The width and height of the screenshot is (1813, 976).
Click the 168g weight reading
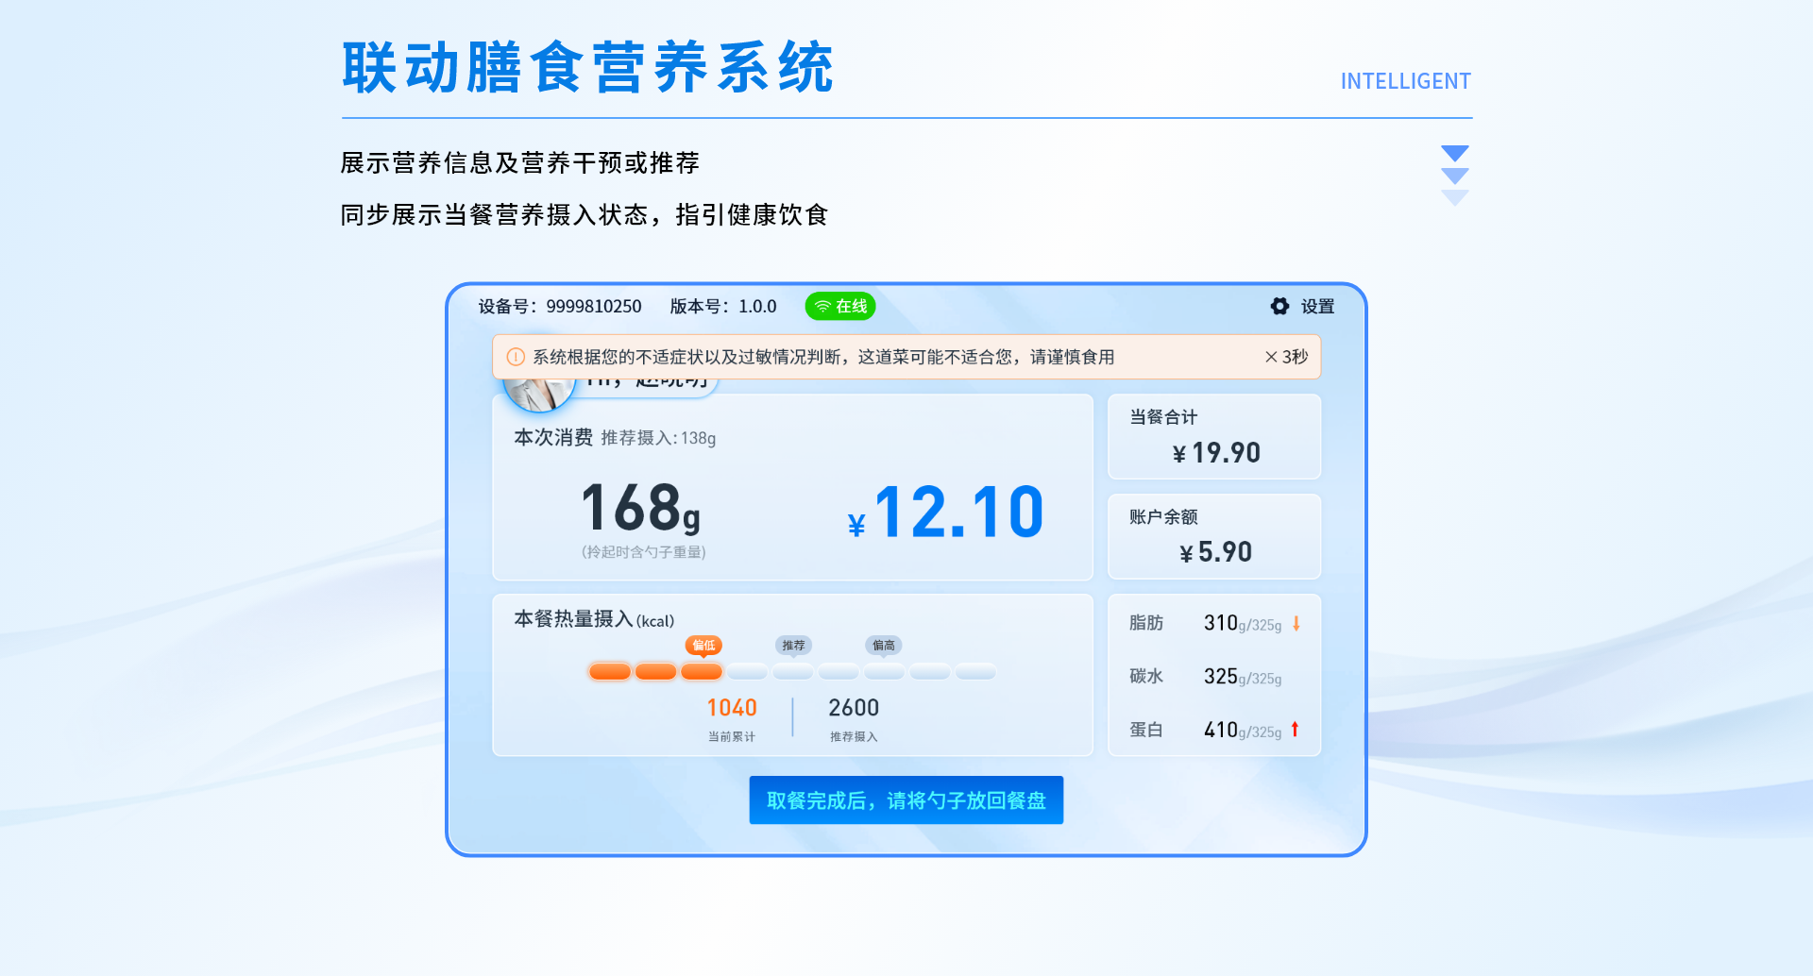coord(641,510)
